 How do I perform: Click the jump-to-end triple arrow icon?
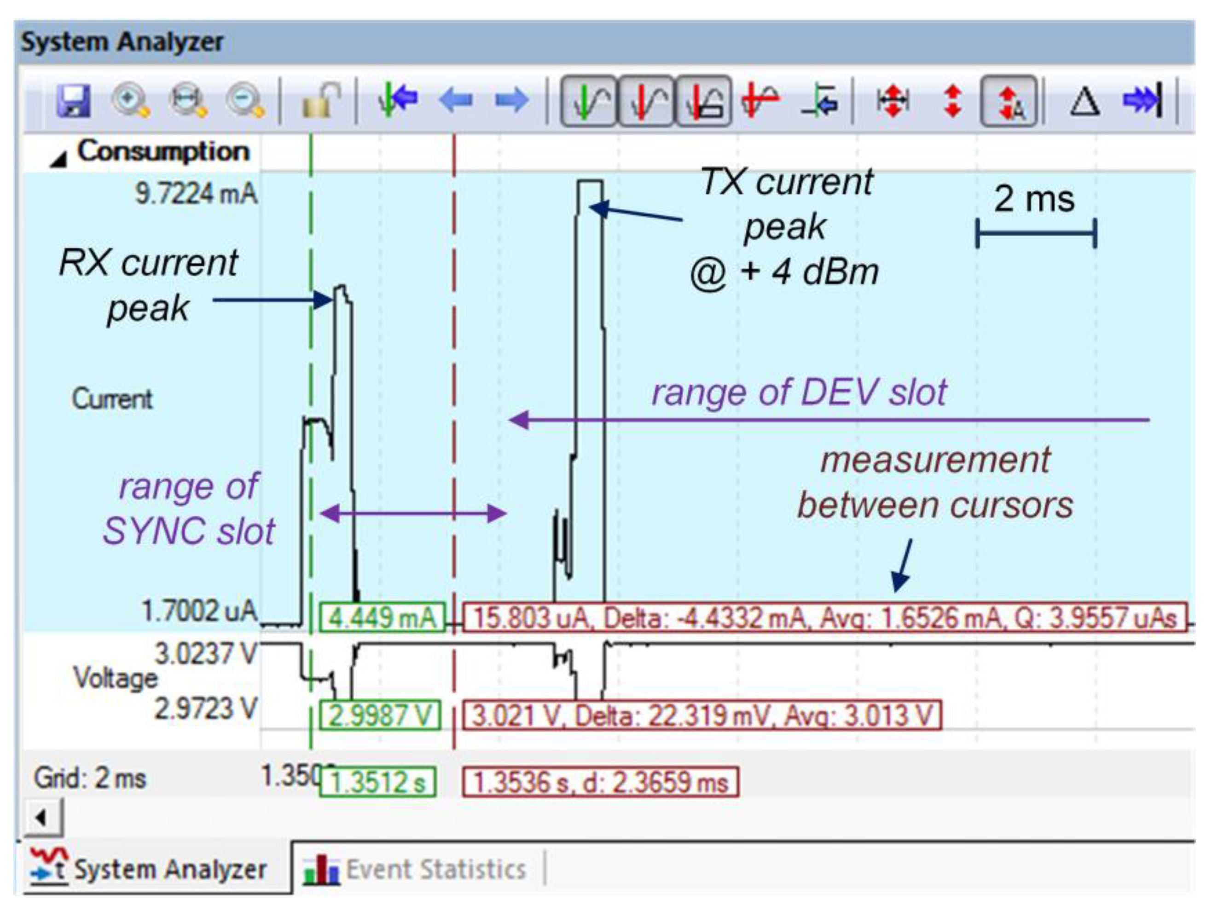[x=1143, y=101]
